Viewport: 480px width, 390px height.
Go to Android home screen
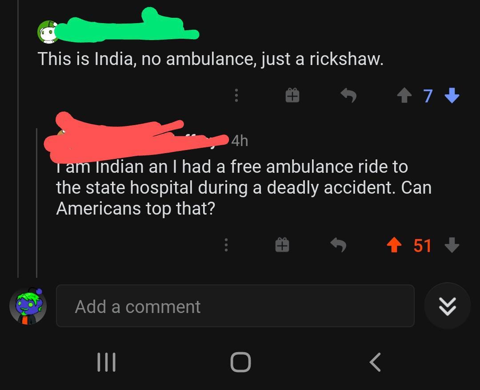240,362
